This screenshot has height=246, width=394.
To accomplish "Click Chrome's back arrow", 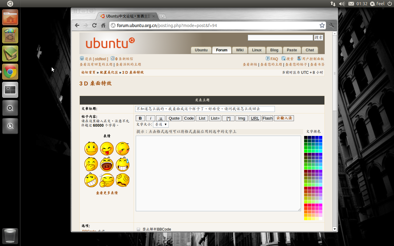I will coord(77,26).
